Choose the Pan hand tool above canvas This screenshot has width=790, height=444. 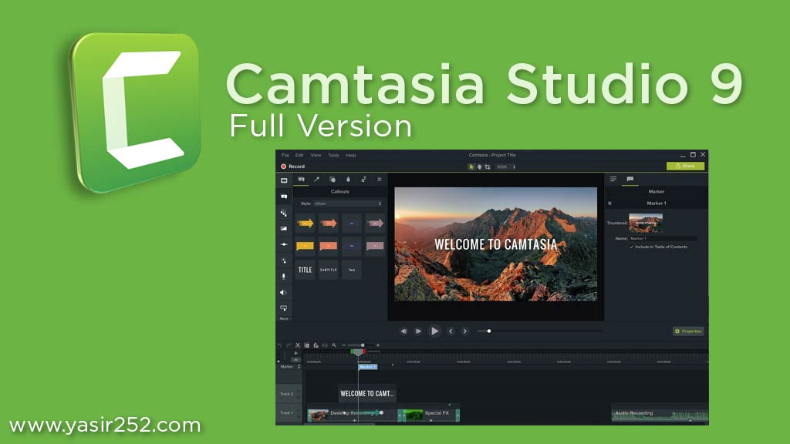click(x=480, y=166)
